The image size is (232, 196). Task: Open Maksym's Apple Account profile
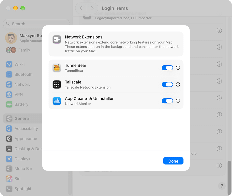tap(24, 38)
